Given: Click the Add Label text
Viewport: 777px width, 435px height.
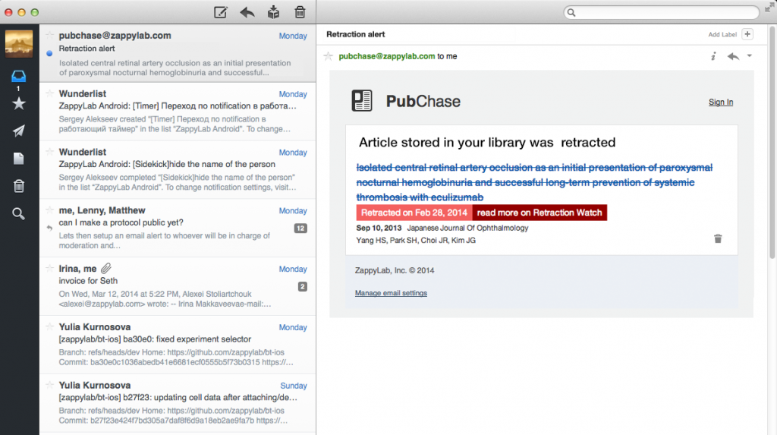Looking at the screenshot, I should (x=722, y=34).
